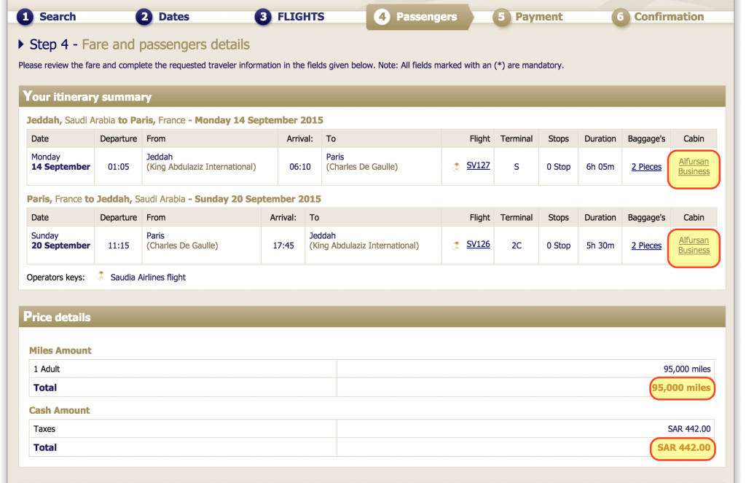Return to the FLIGHTS step tab
Screen dimensions: 746x483
300,17
